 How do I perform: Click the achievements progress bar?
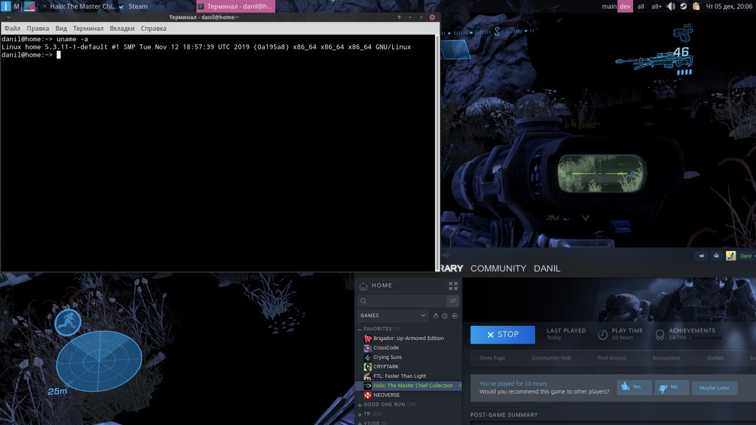[706, 338]
